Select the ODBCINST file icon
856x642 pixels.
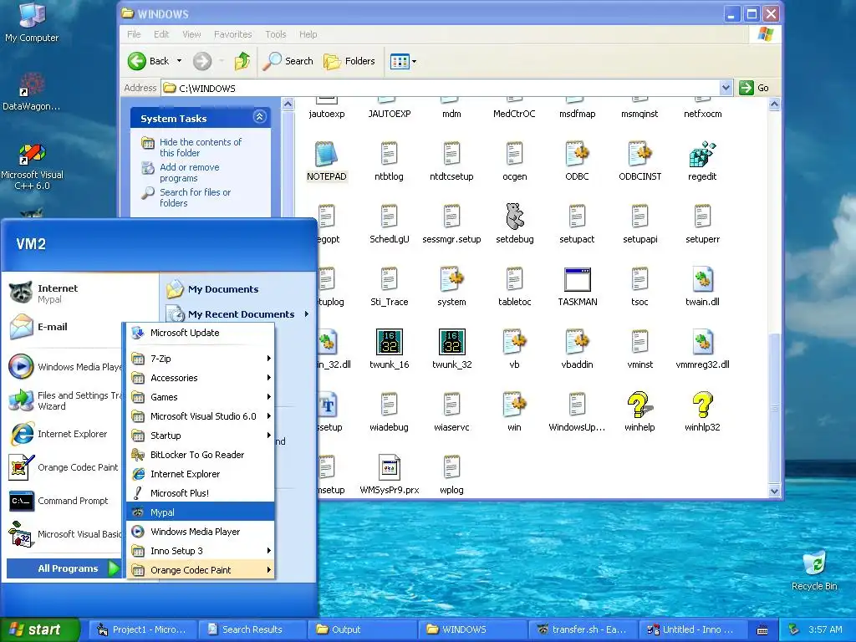pyautogui.click(x=639, y=155)
